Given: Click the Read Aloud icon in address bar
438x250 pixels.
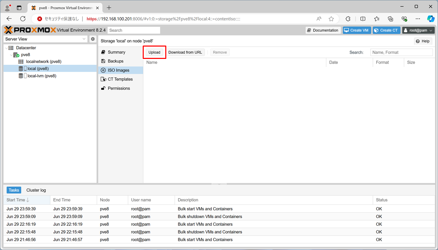Looking at the screenshot, I should pos(319,19).
